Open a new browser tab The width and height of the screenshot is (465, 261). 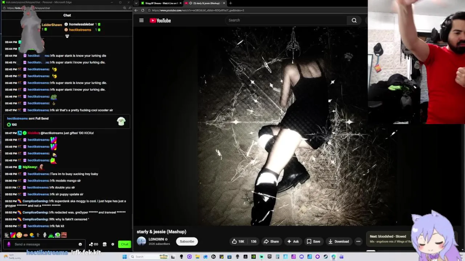[230, 3]
